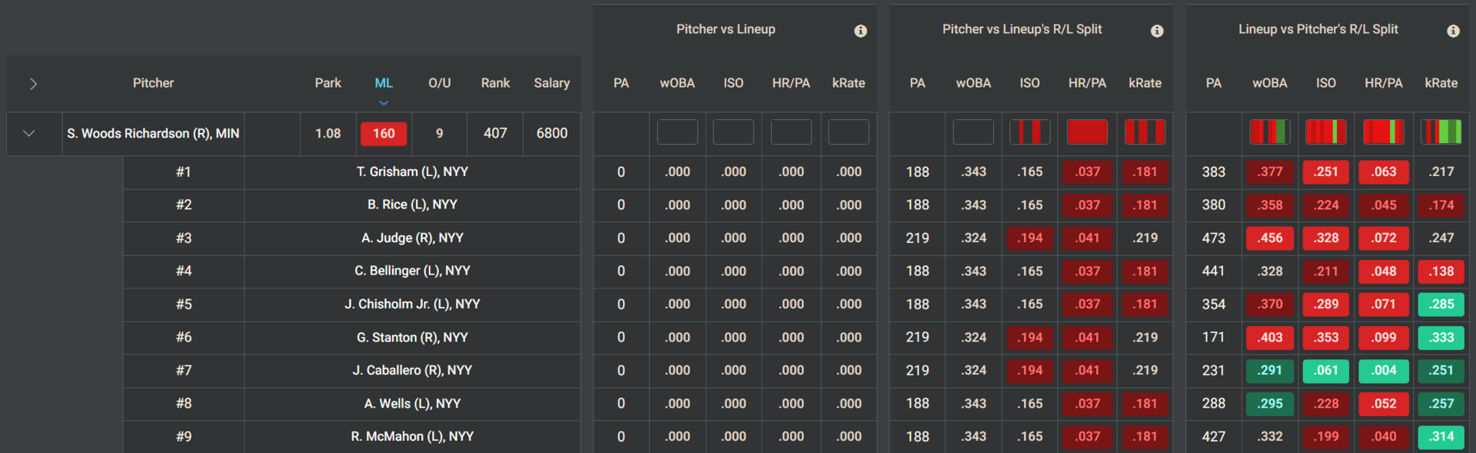This screenshot has width=1476, height=453.
Task: Select G. Stanton's green .333 kRate cell
Action: tap(1441, 338)
